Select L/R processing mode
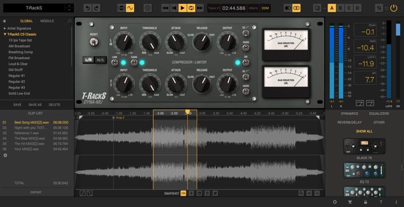Screen dimensions: 404x207 pyautogui.click(x=88, y=60)
